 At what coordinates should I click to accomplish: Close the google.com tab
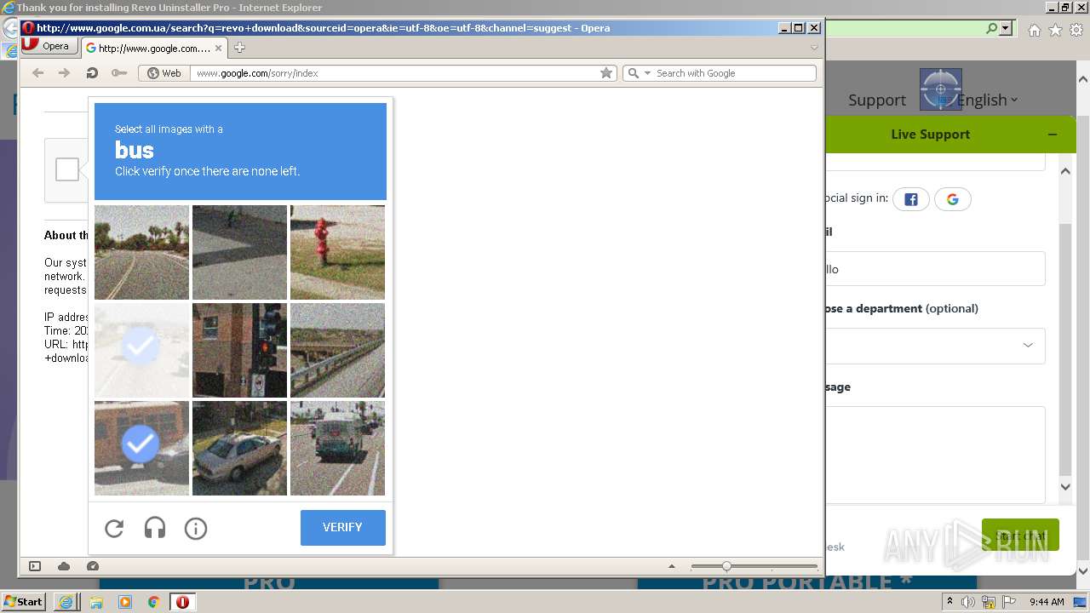[219, 48]
